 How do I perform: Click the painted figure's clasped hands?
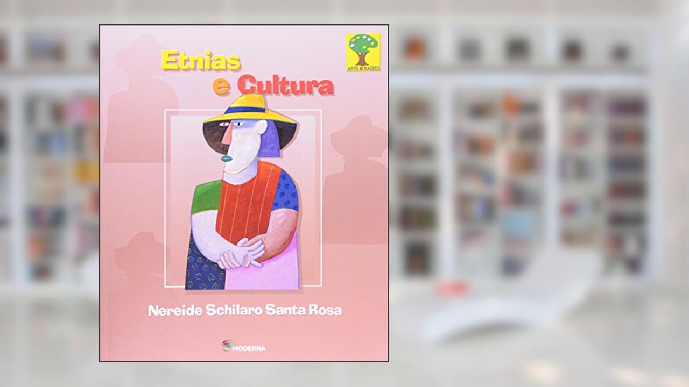241,253
